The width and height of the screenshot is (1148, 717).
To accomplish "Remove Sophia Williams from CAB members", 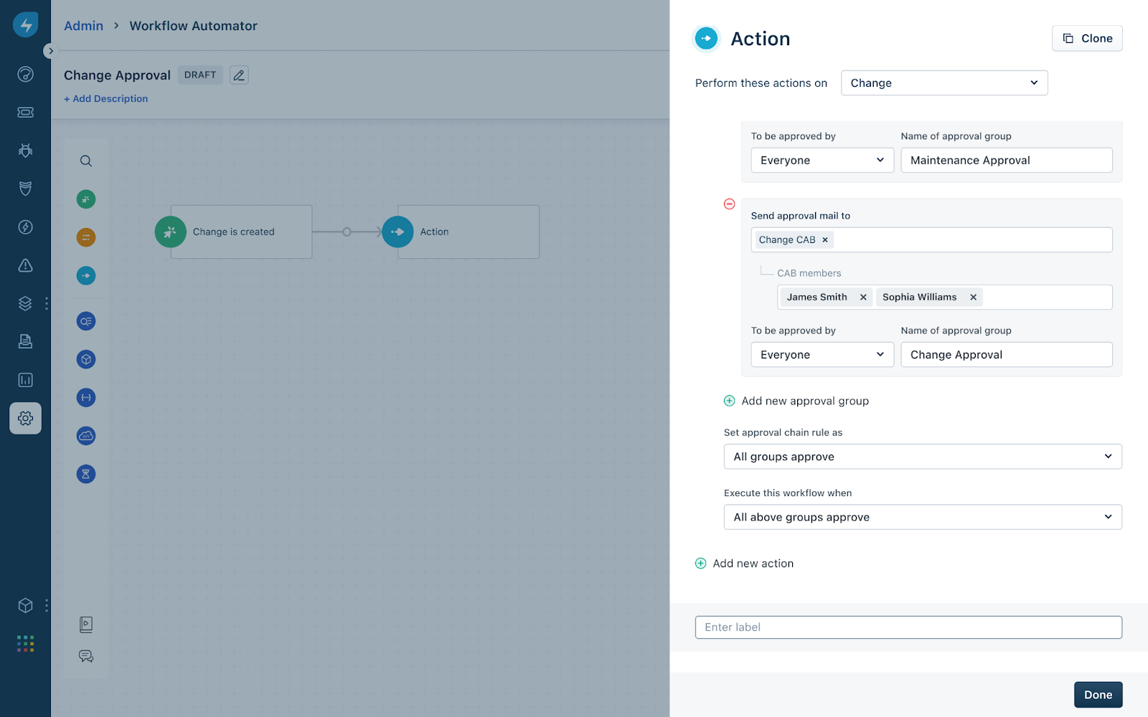I will tap(973, 298).
